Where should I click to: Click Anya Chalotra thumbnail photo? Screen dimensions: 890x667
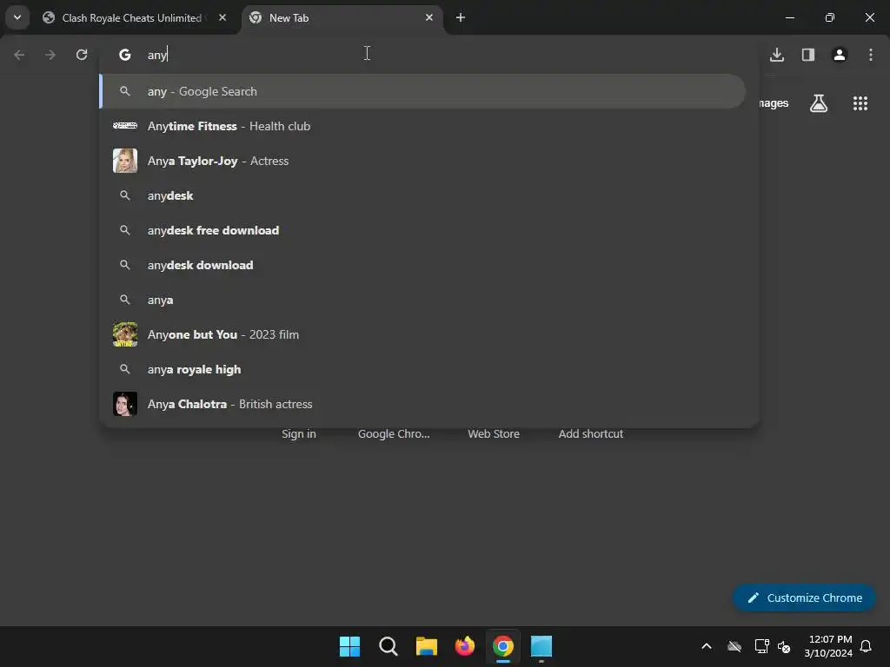click(x=125, y=404)
